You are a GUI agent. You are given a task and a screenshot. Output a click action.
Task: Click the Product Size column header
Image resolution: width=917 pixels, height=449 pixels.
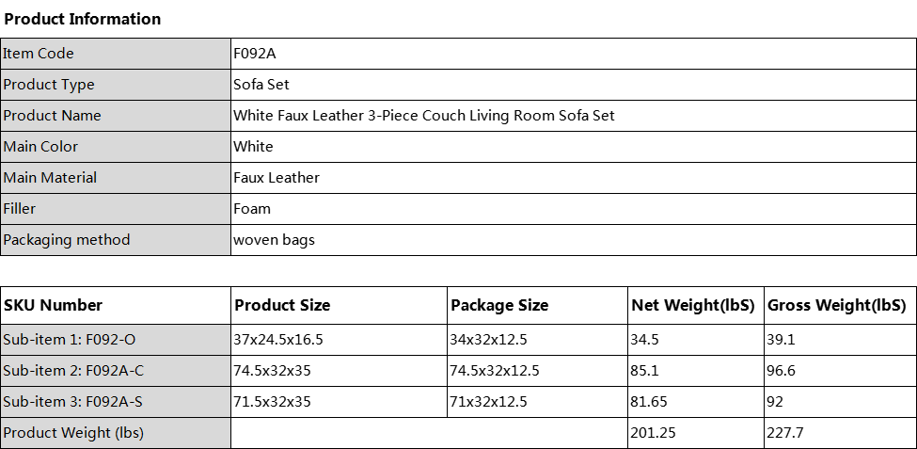point(282,305)
